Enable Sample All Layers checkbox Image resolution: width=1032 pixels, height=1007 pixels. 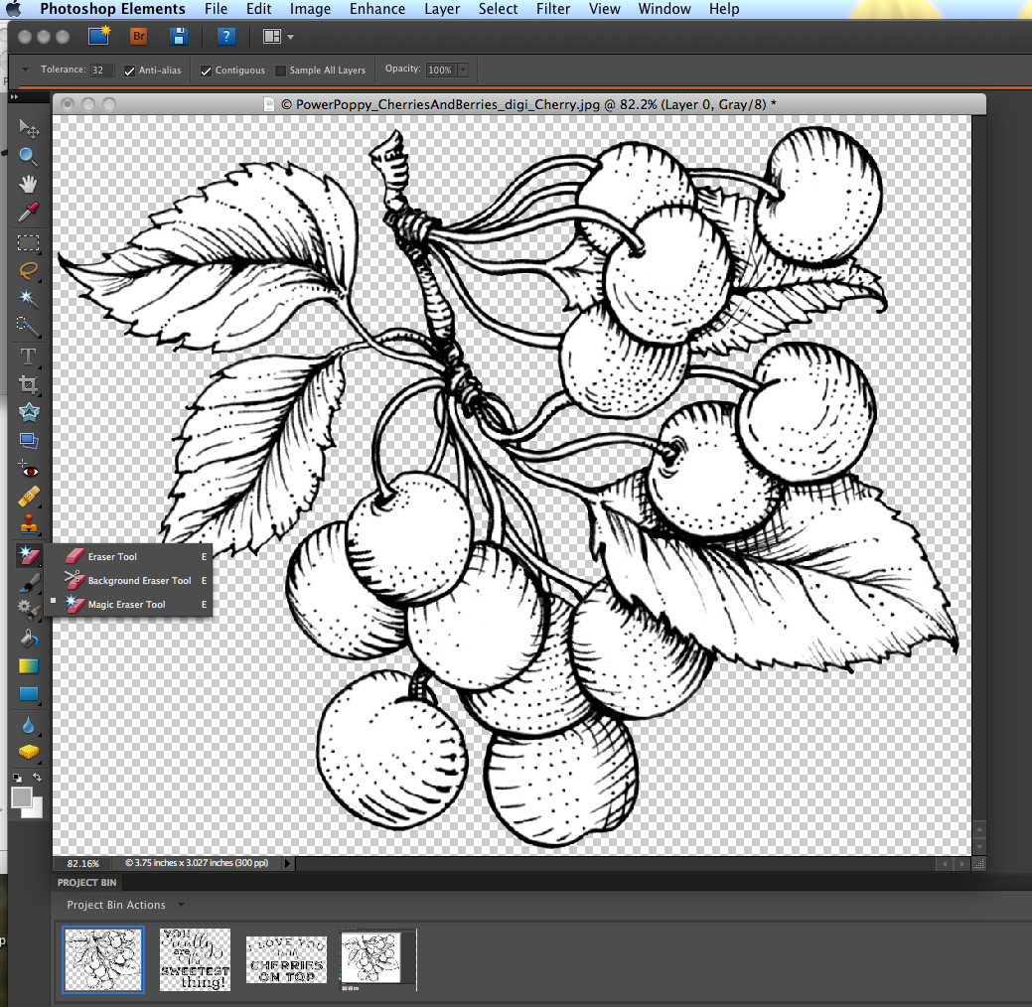281,71
